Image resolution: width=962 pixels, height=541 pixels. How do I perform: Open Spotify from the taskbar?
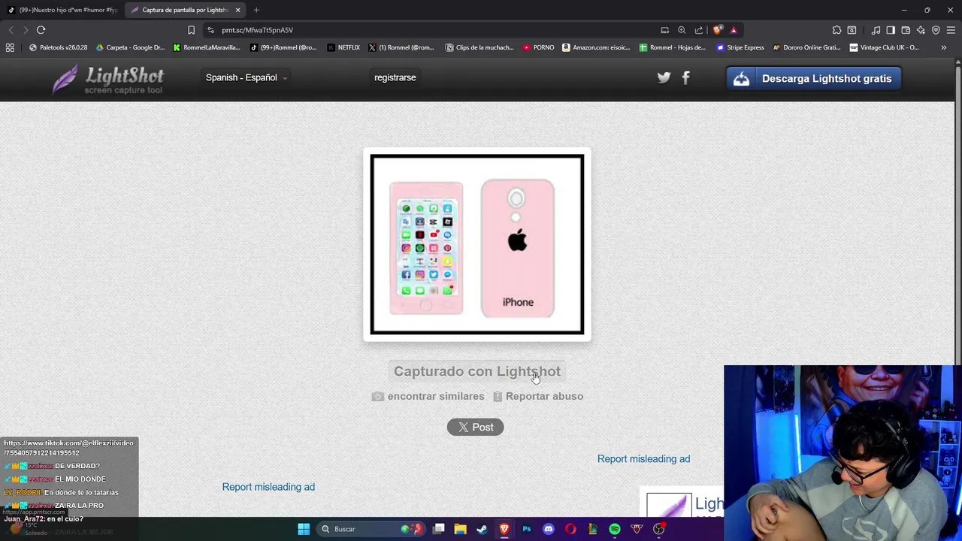(x=615, y=529)
